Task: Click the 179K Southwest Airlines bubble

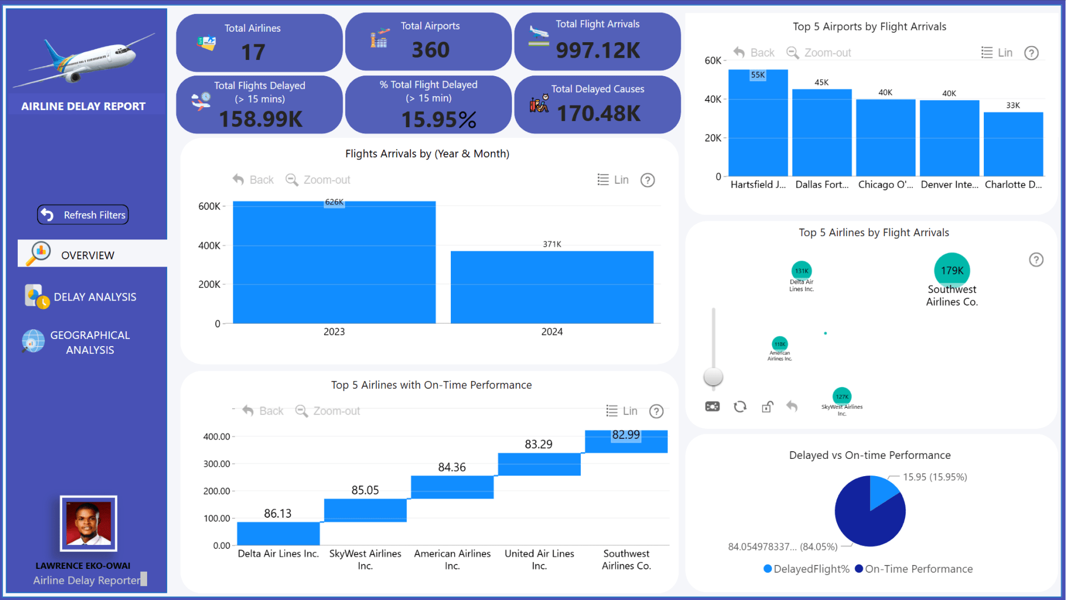Action: [x=952, y=271]
